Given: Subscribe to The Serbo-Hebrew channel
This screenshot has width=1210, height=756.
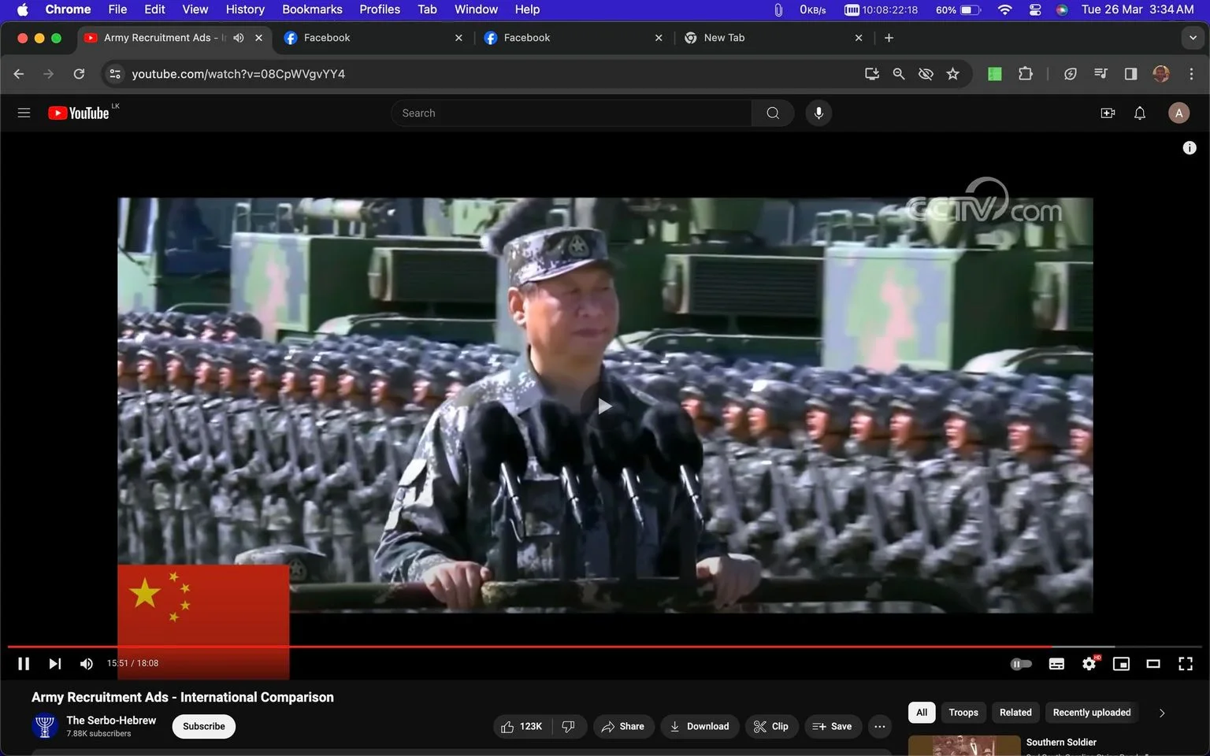Looking at the screenshot, I should [x=204, y=727].
